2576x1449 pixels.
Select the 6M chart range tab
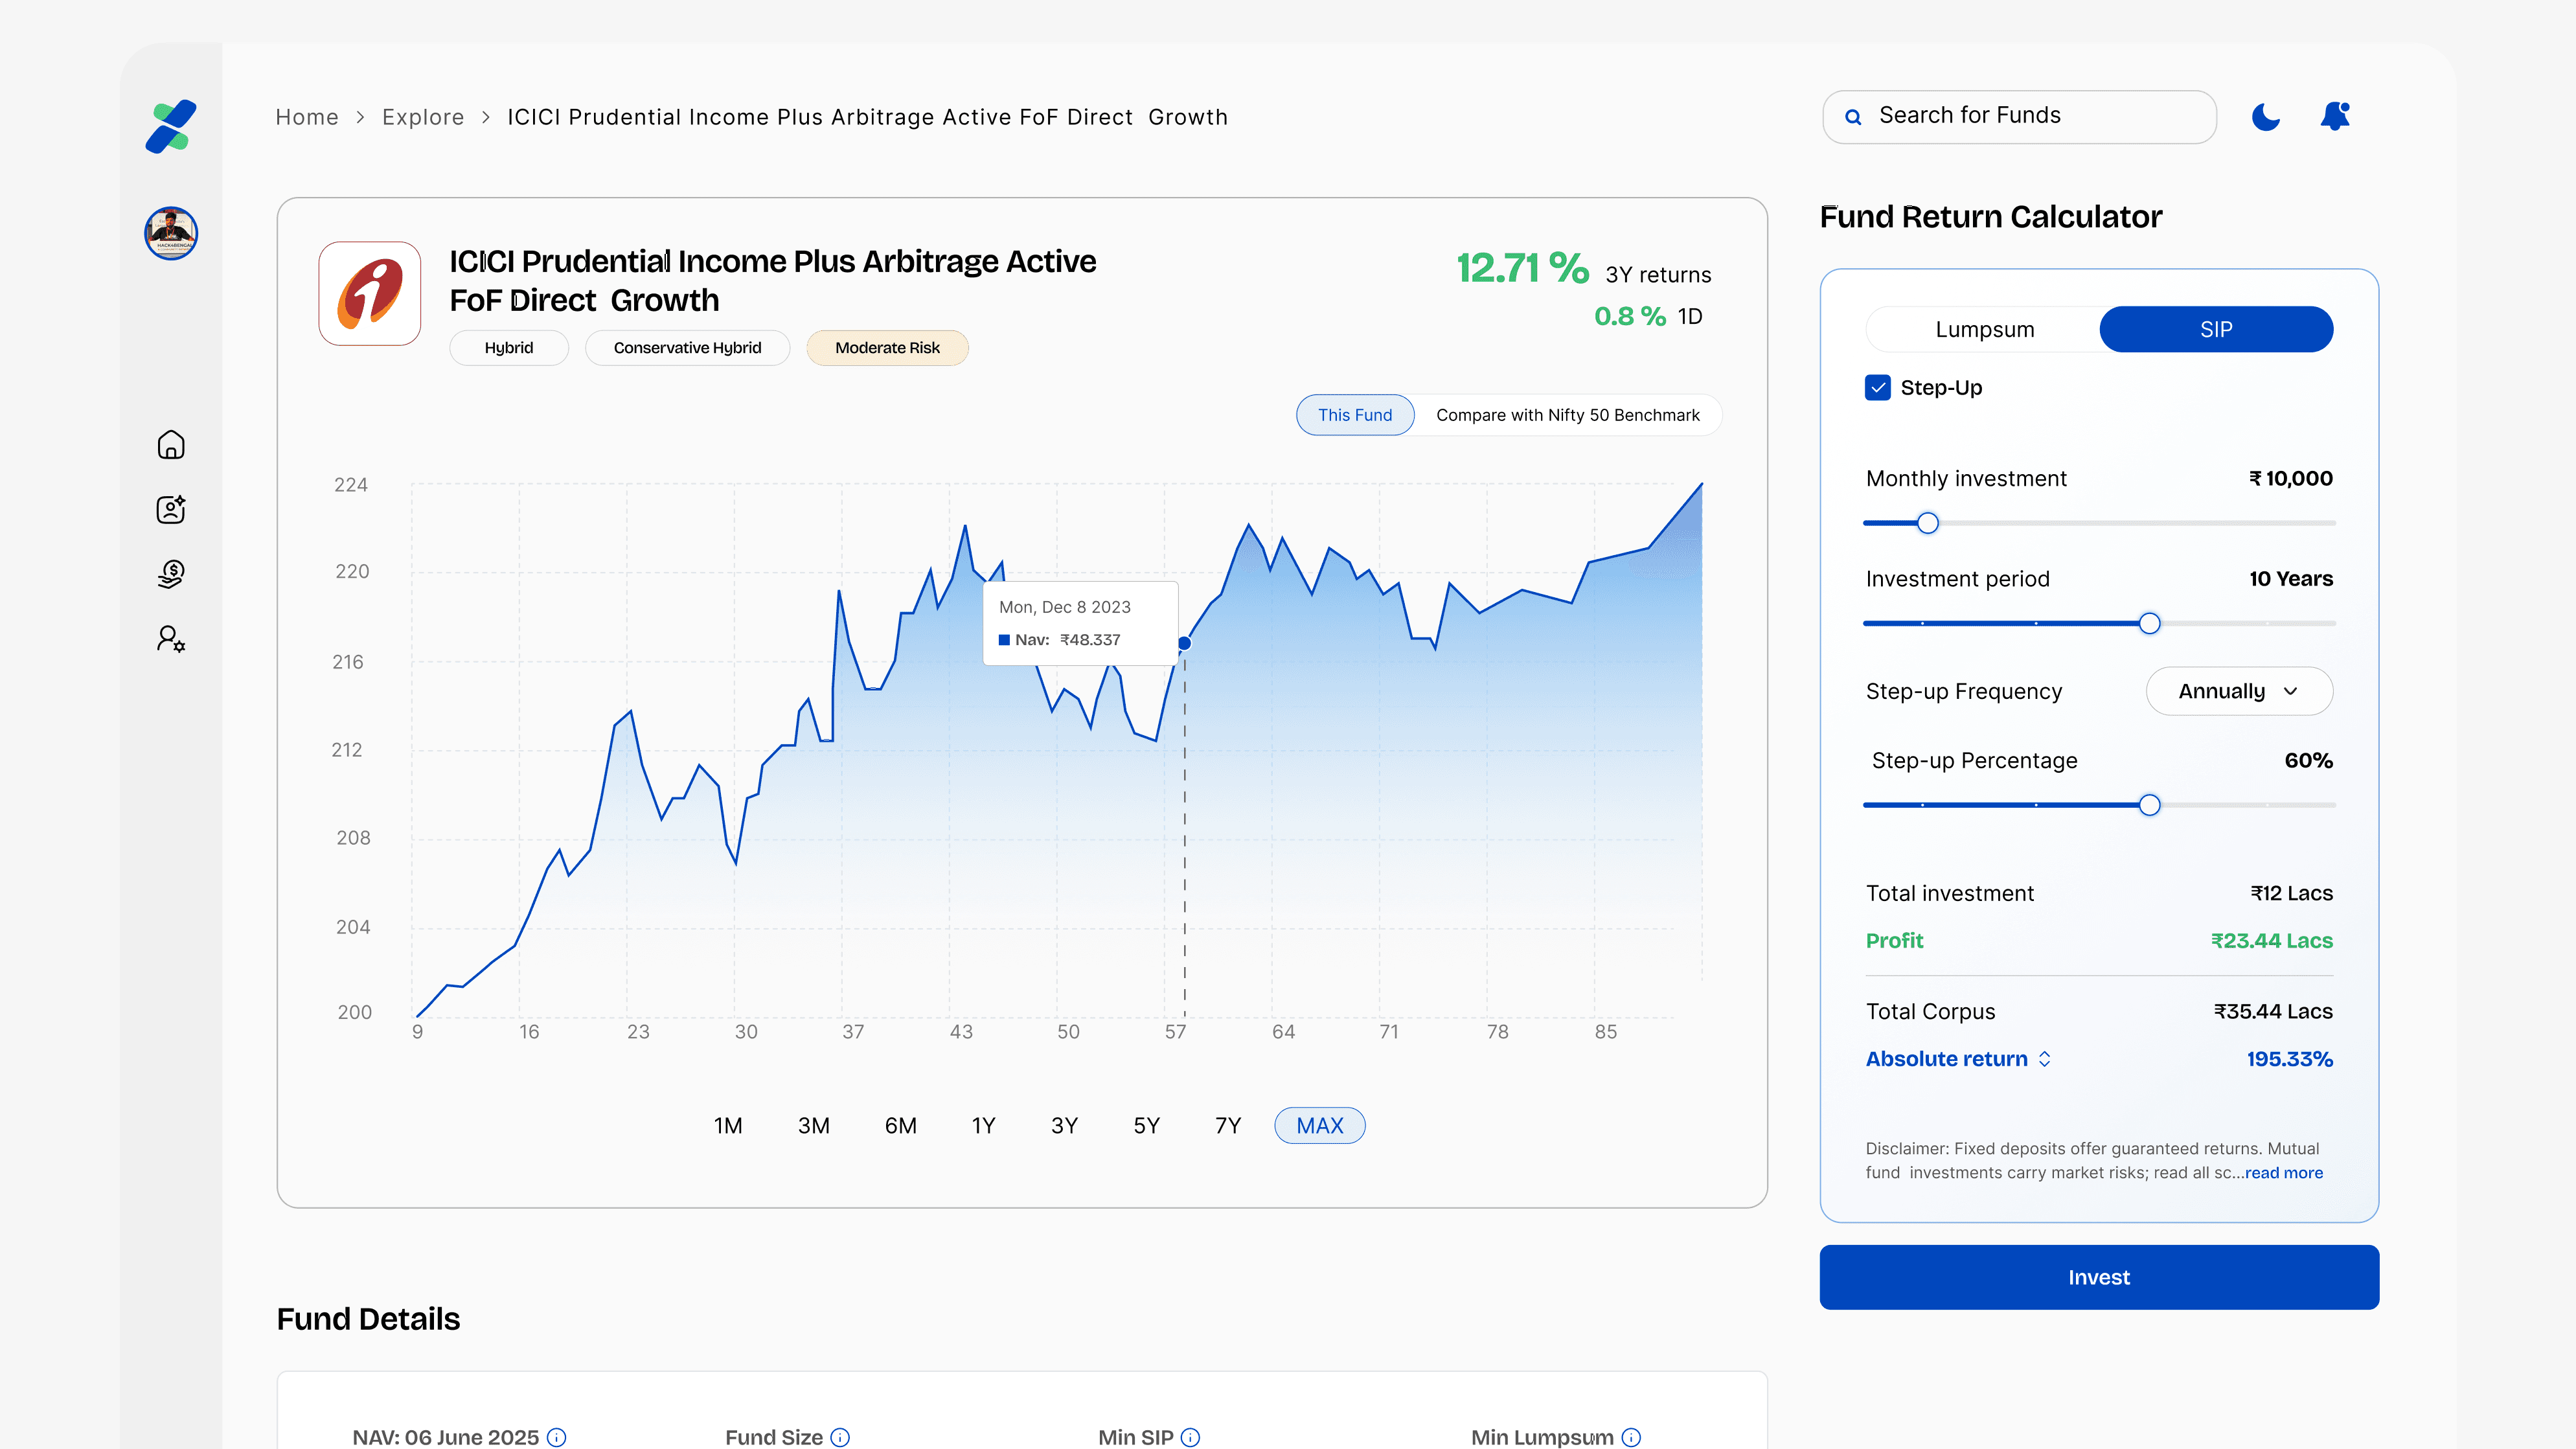click(900, 1126)
